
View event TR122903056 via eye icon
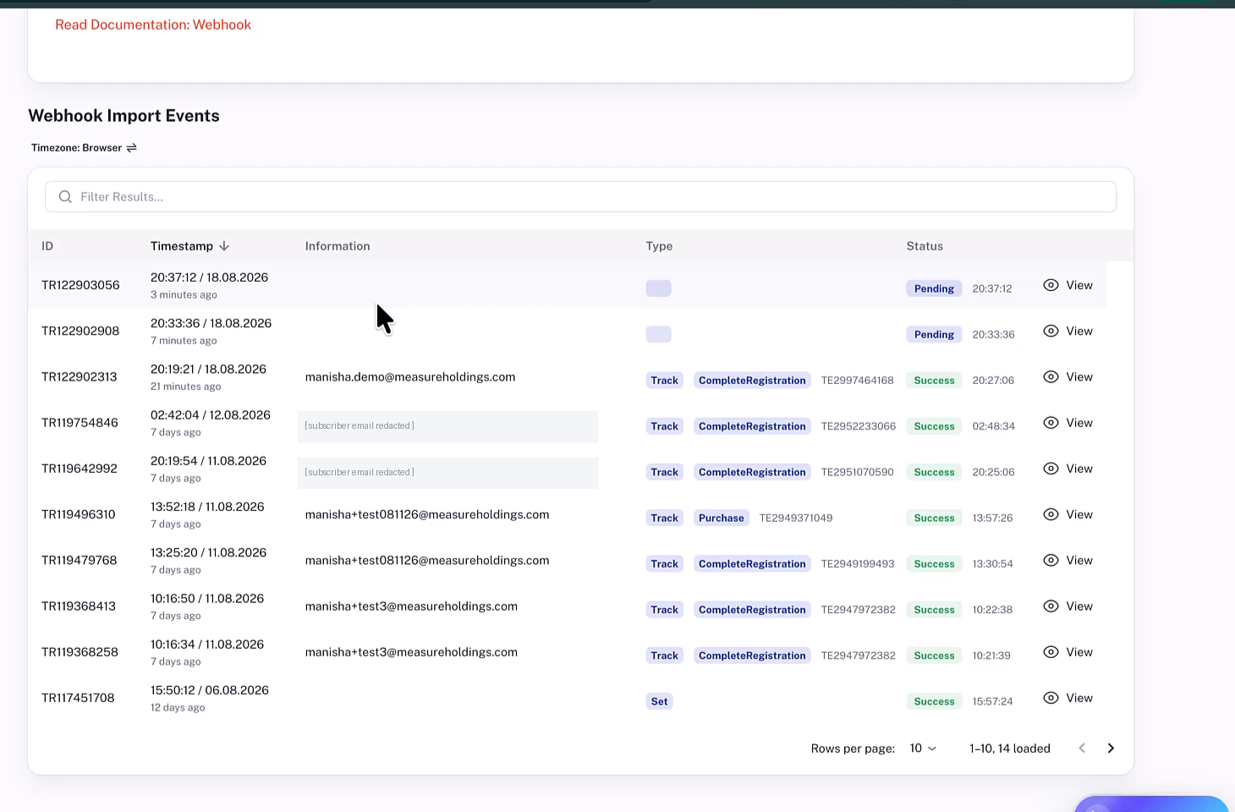click(x=1051, y=285)
